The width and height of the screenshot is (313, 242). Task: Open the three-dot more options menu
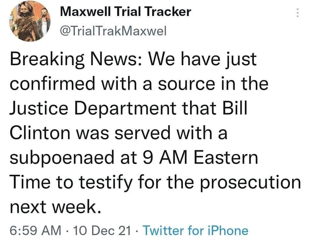(x=297, y=13)
